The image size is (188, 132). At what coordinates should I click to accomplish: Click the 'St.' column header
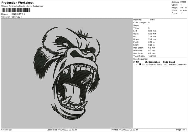(x=146, y=62)
